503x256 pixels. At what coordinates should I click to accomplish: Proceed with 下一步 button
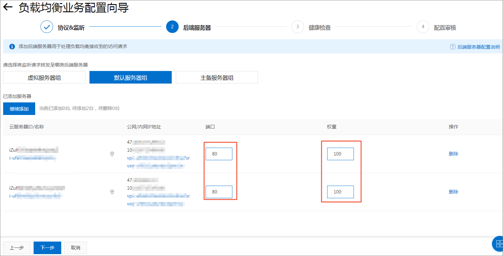[x=47, y=248]
